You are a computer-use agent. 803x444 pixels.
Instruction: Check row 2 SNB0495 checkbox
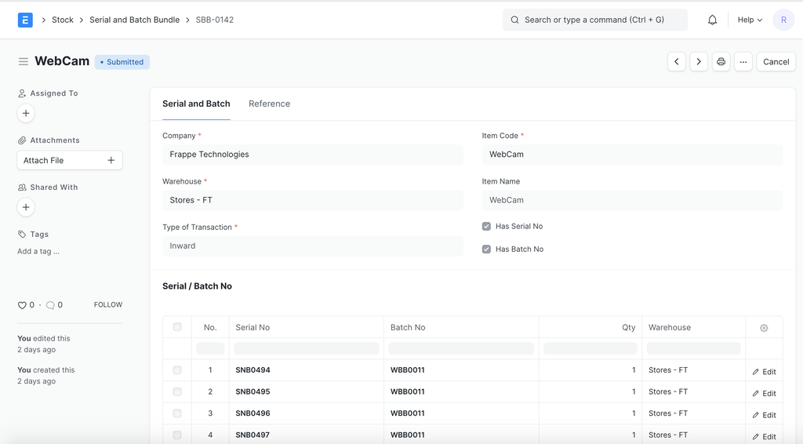(177, 391)
